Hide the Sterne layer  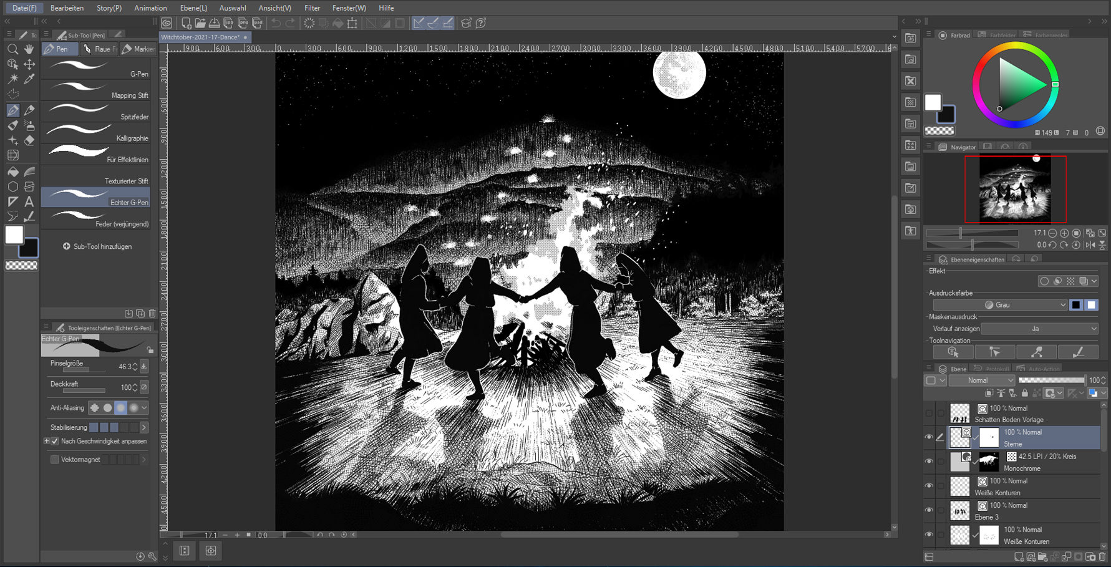tap(929, 437)
